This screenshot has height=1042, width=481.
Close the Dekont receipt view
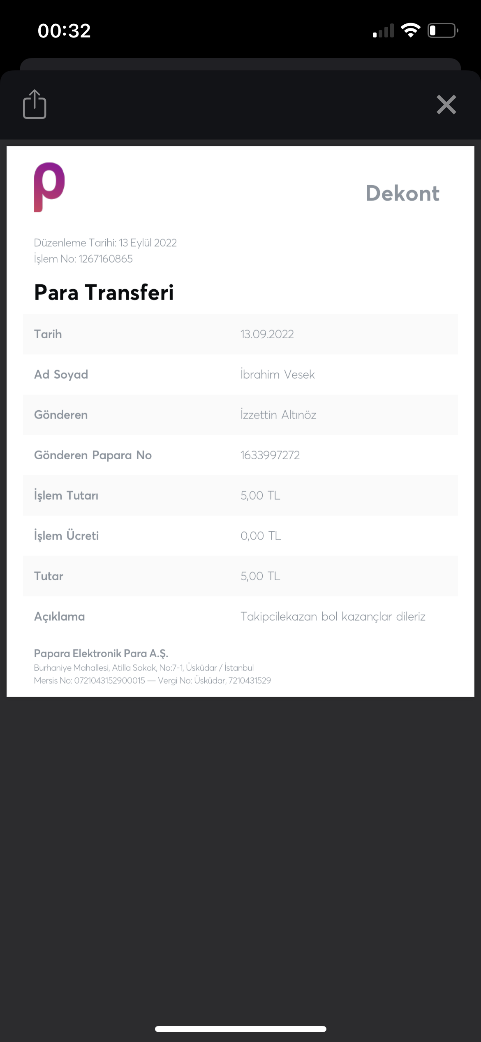click(446, 105)
